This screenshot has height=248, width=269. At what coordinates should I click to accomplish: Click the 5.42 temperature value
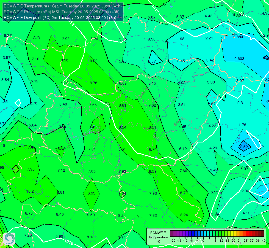pos(214,170)
